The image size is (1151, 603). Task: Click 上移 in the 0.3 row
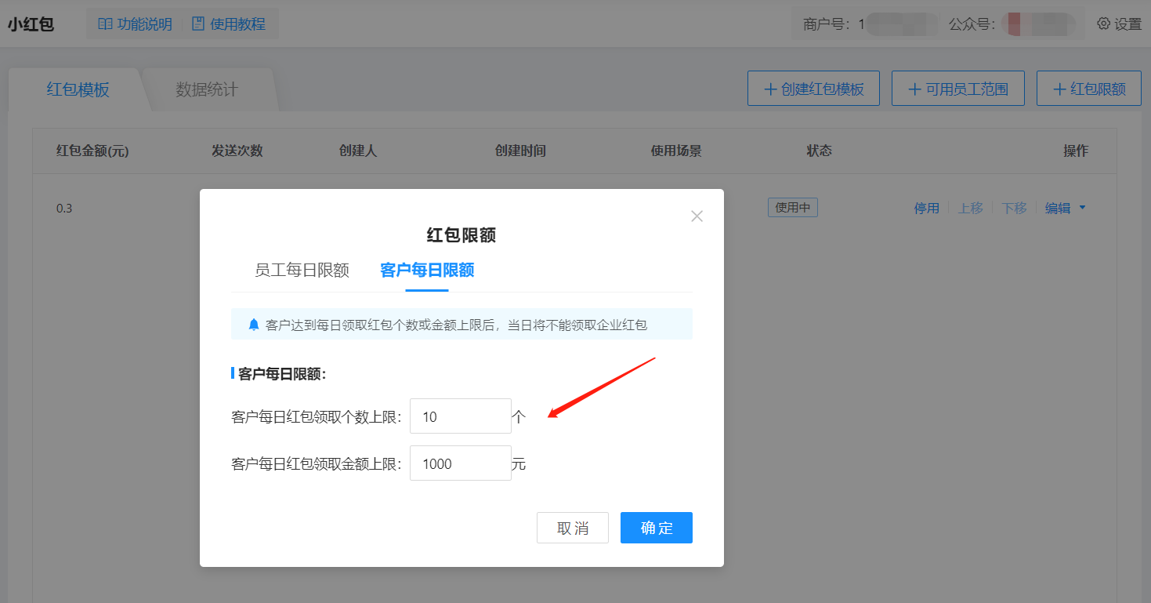(x=971, y=208)
